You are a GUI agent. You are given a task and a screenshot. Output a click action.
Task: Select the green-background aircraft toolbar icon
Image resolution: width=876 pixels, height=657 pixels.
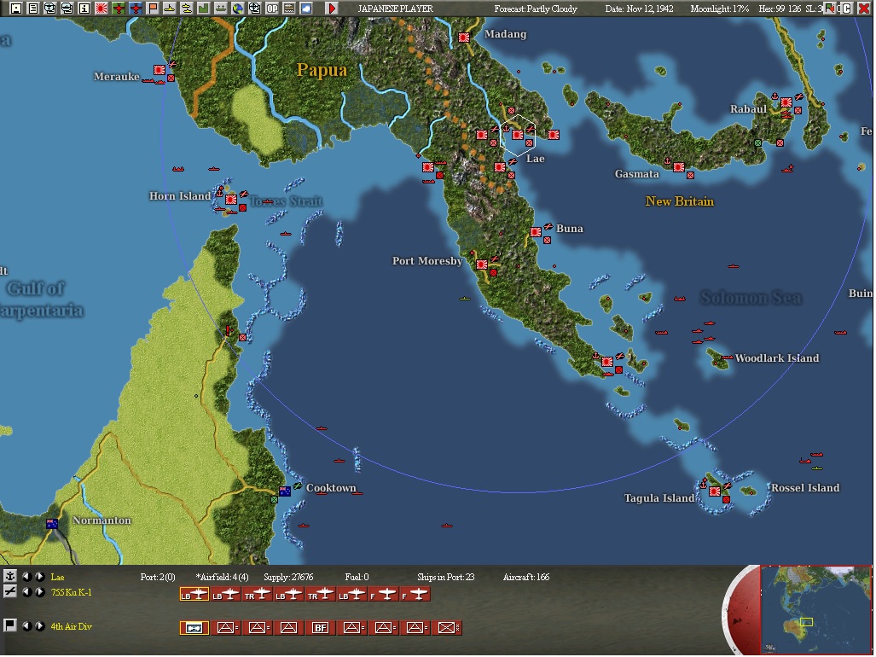pos(119,9)
